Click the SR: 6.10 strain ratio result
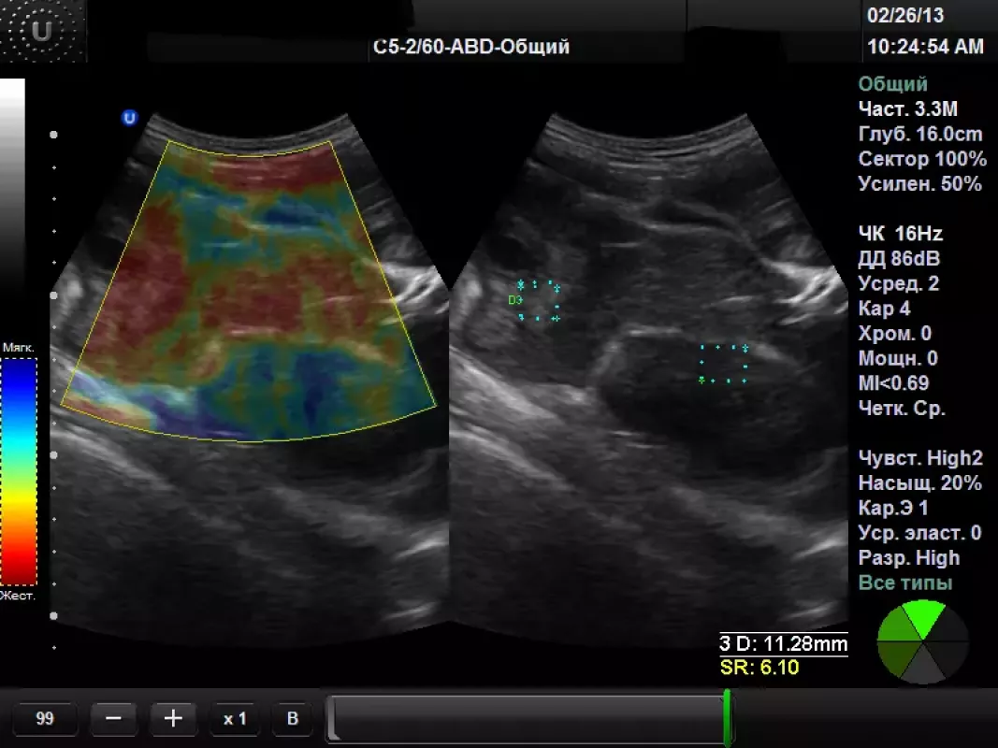 (759, 668)
